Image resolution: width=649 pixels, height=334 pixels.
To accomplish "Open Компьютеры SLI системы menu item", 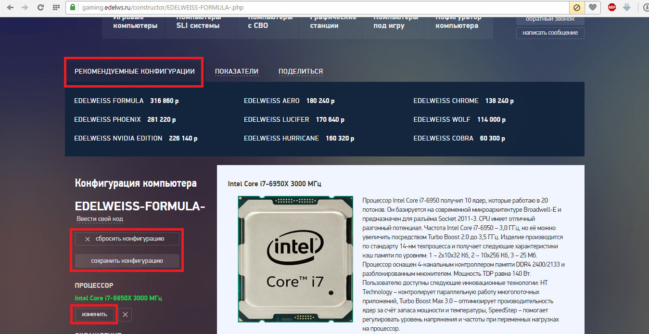I will [198, 22].
